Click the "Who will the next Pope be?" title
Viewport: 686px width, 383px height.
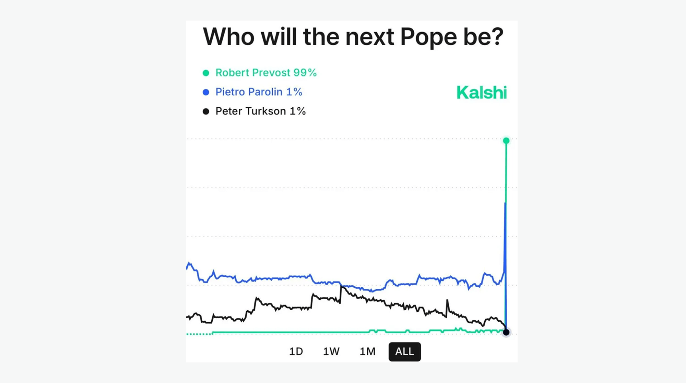point(353,37)
